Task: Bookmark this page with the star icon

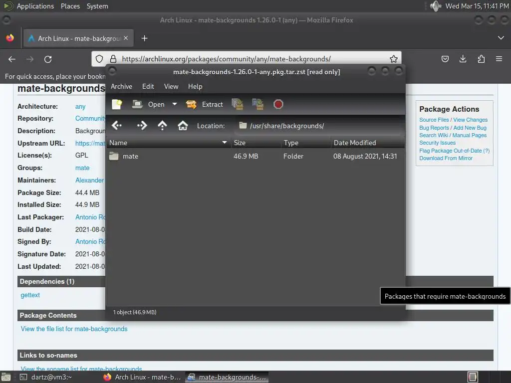Action: click(394, 59)
